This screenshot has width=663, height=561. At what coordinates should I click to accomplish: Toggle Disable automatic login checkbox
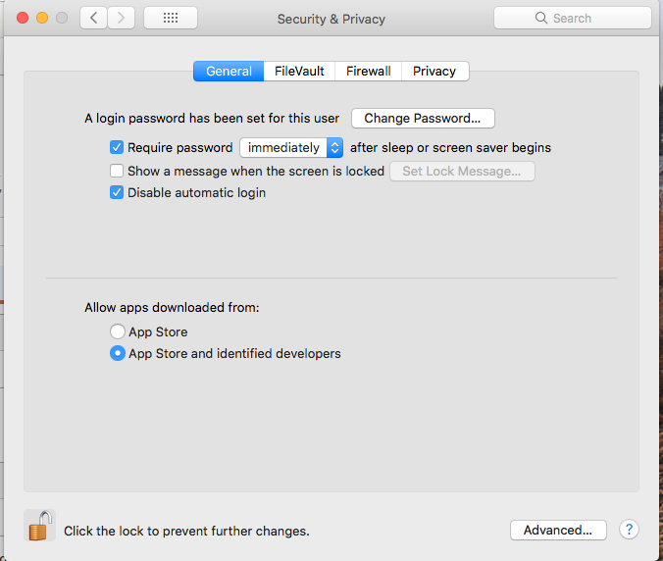click(118, 192)
